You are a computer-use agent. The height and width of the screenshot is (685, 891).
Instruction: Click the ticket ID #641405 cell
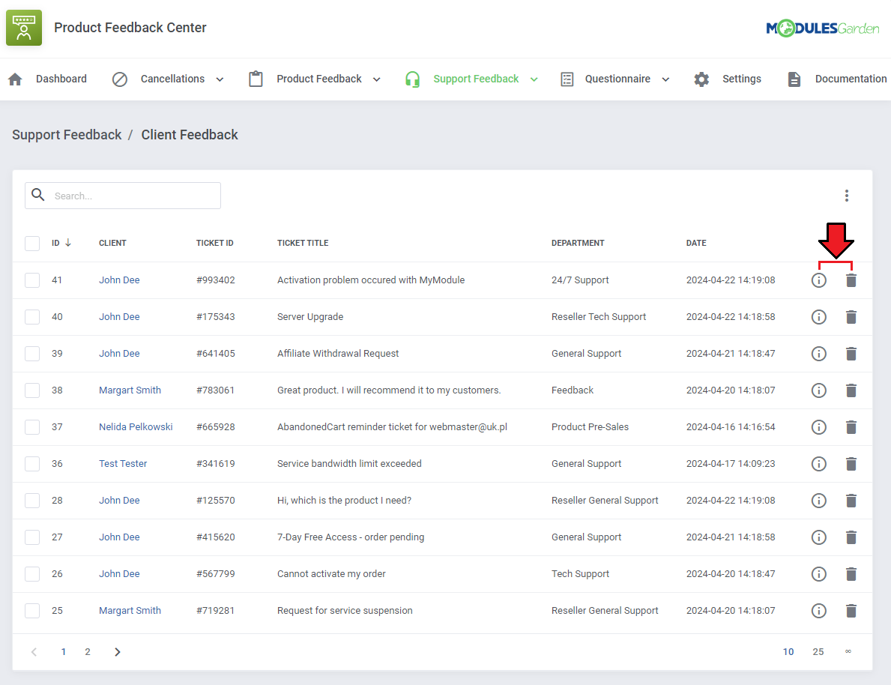point(215,354)
